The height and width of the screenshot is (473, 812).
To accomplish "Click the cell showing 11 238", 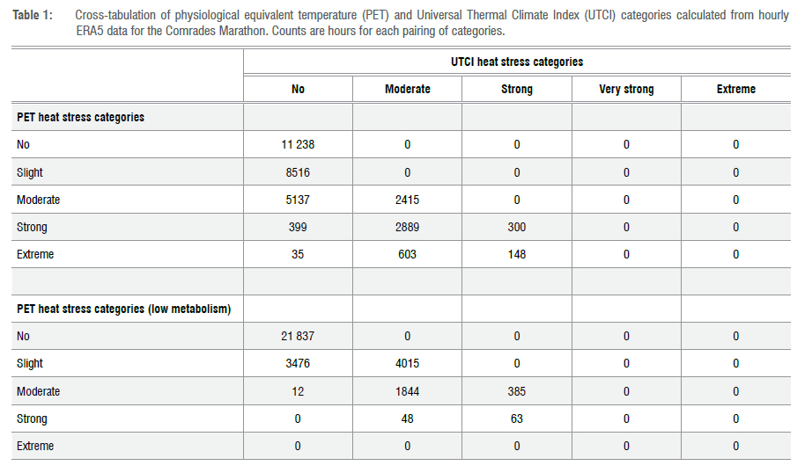I will coord(298,145).
